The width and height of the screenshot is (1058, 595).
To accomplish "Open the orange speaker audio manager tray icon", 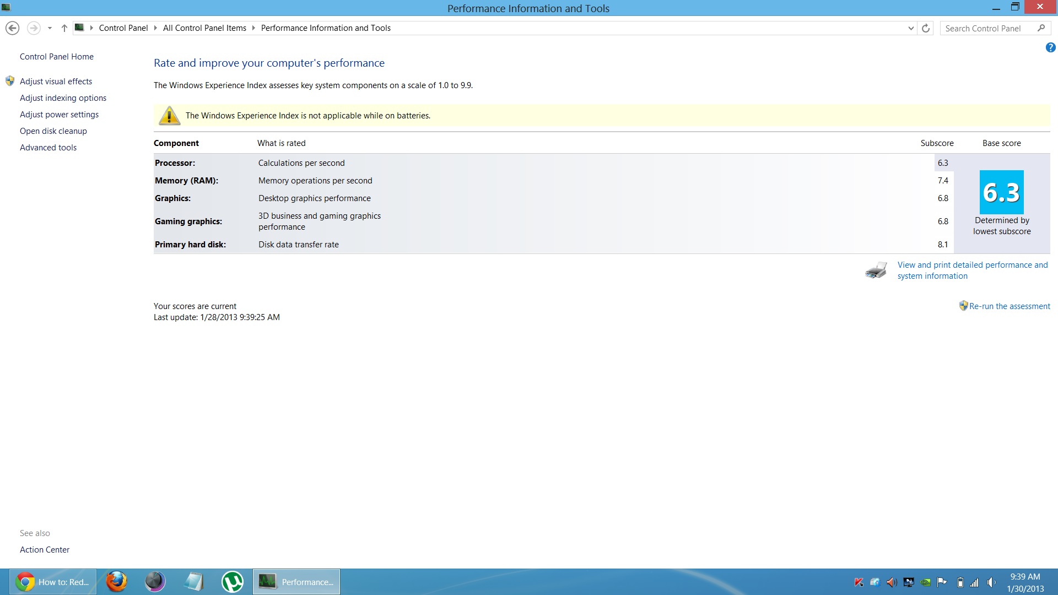I will 892,582.
